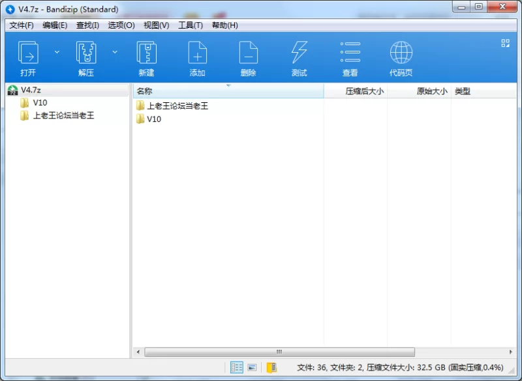The height and width of the screenshot is (381, 522).
Task: Click the Extract (解压) toolbar icon
Action: (86, 53)
